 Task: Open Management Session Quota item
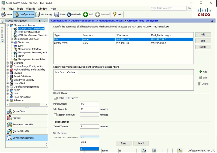(32, 53)
